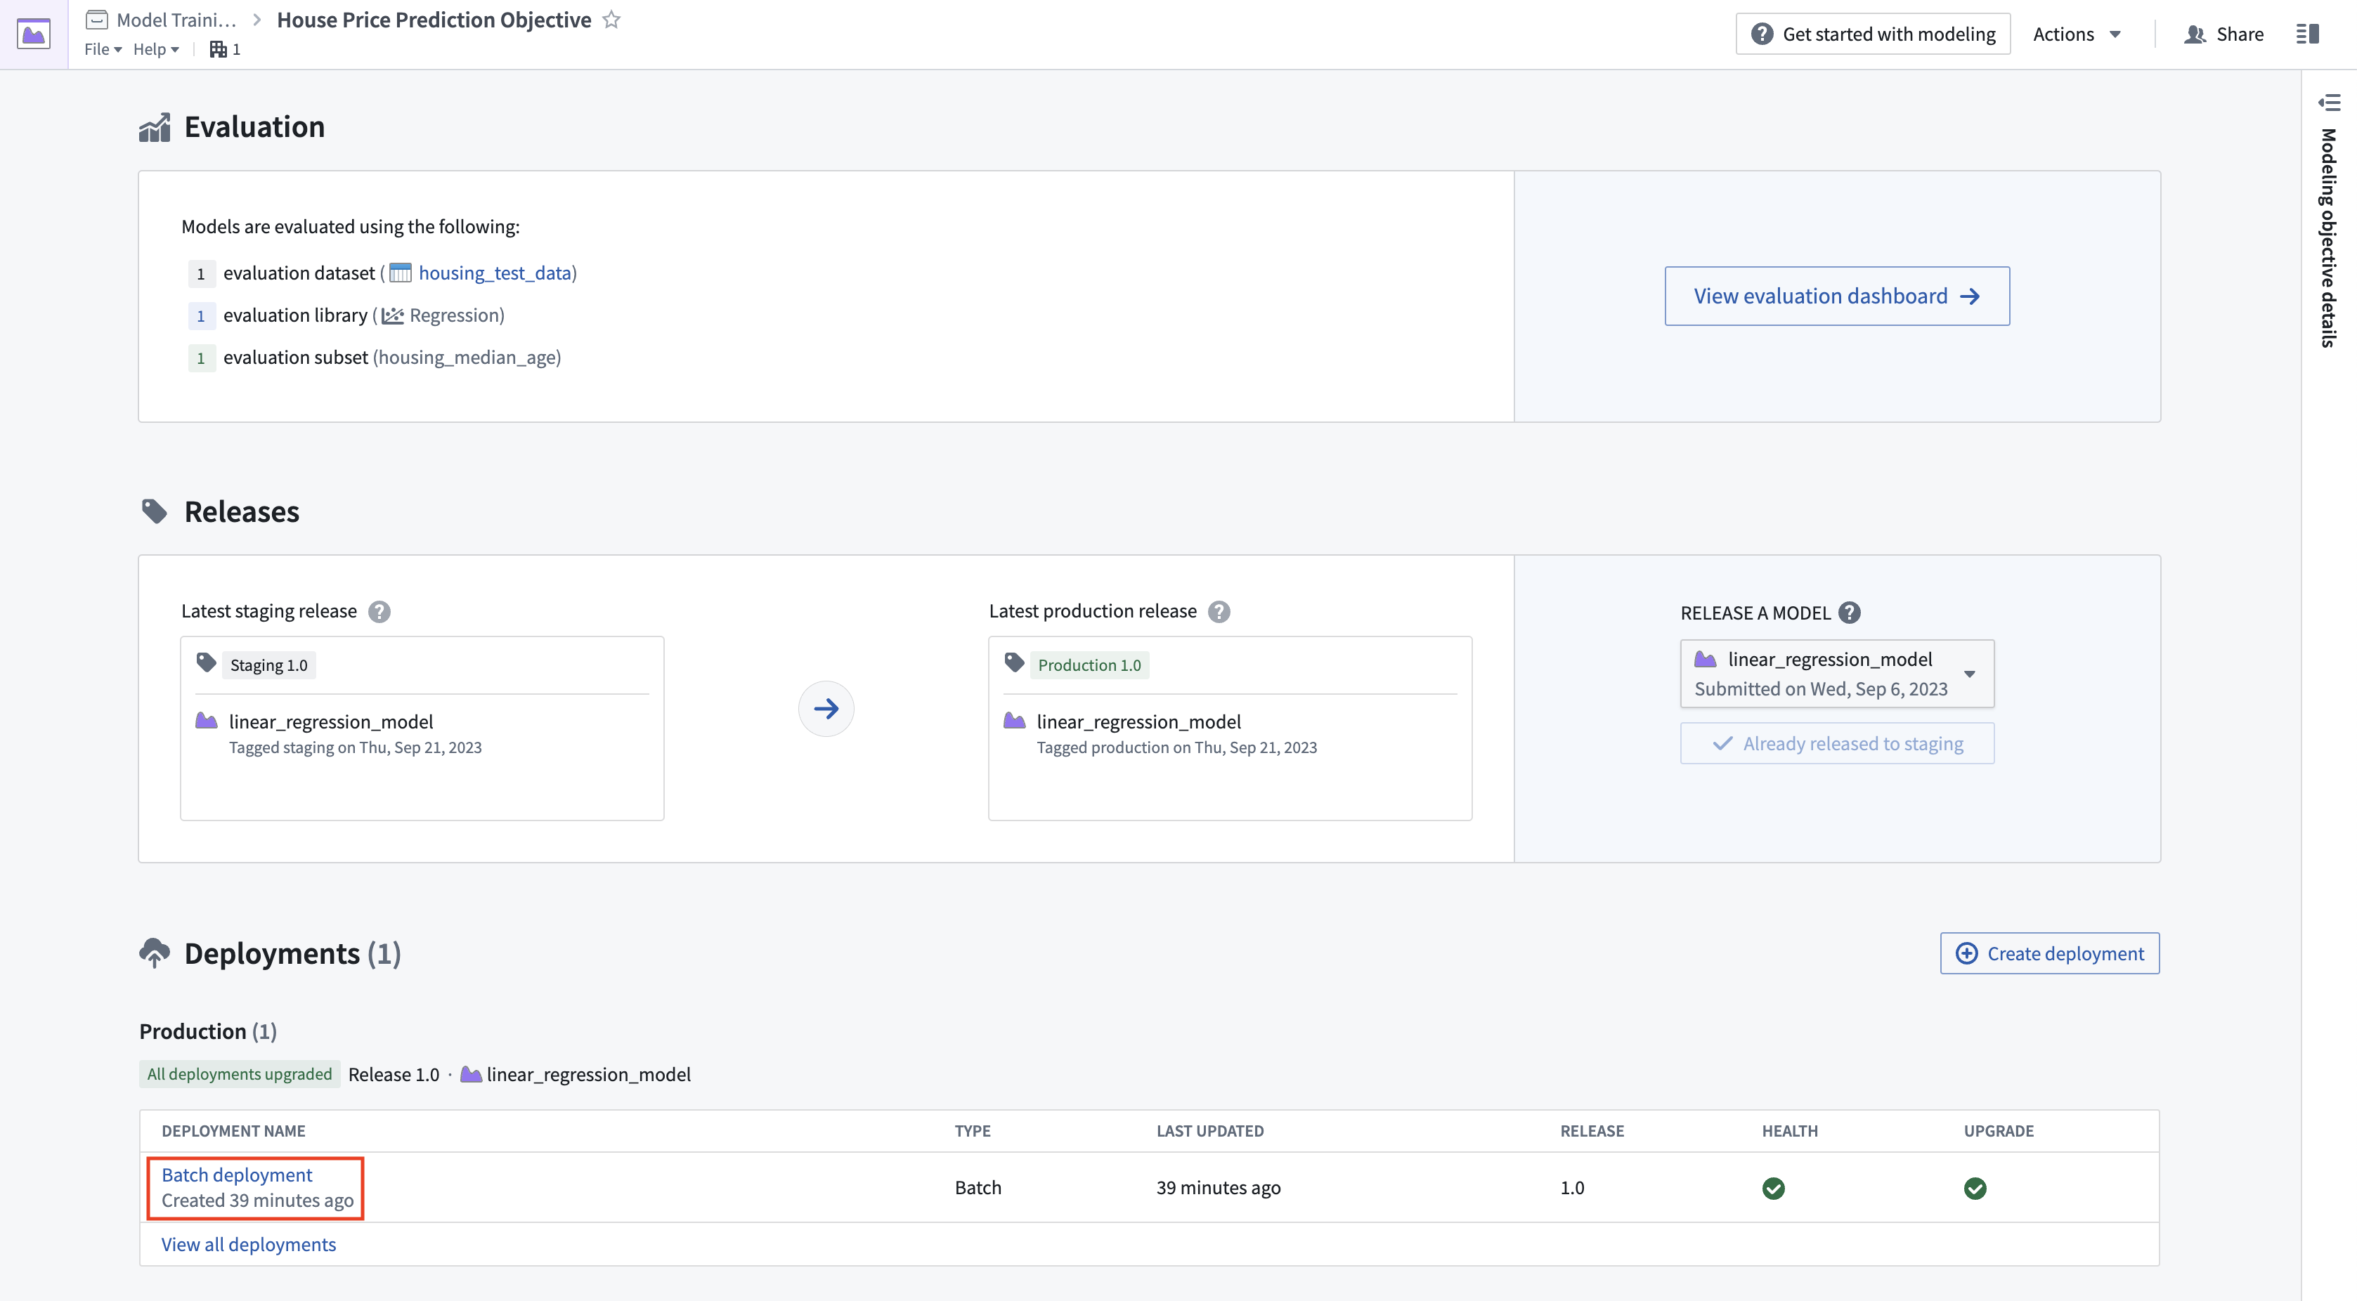Click the Releases tag icon
The image size is (2357, 1301).
(x=155, y=511)
